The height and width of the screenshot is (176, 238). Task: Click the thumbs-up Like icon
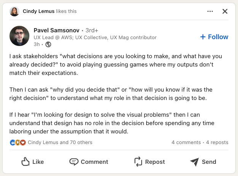(26, 162)
